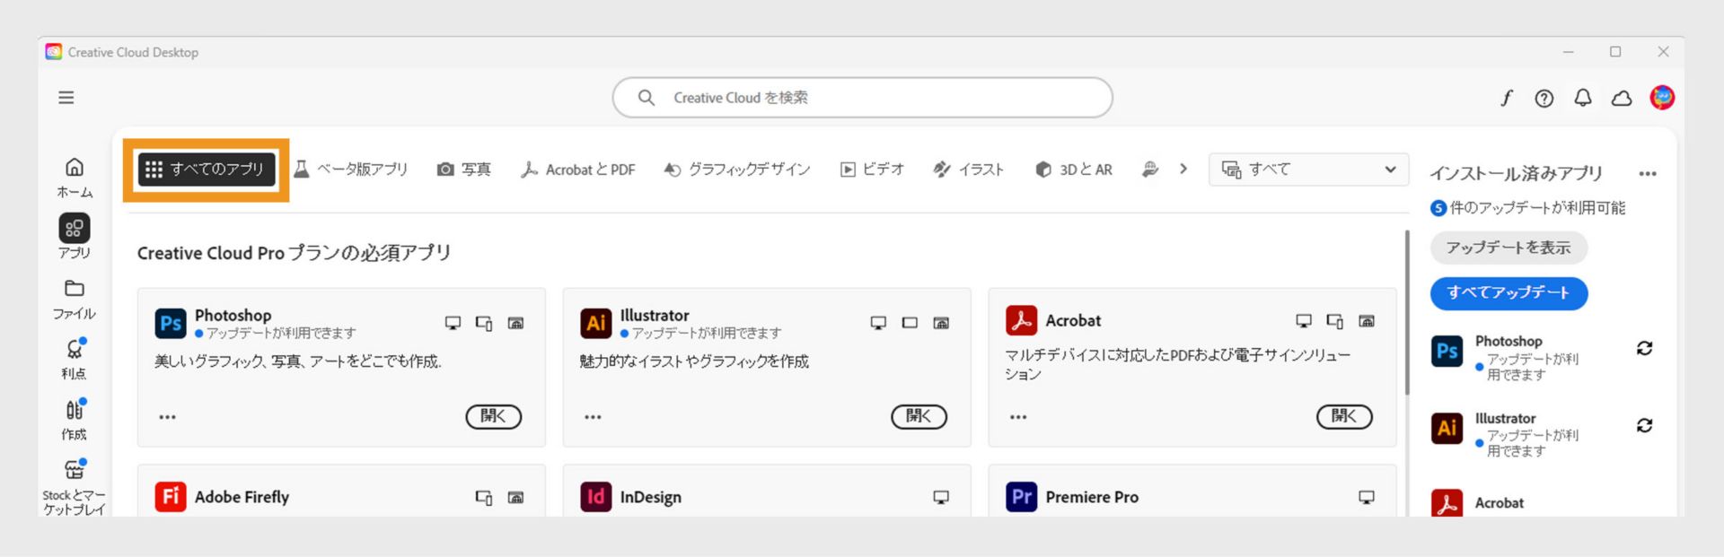Open more options on Acrobat card
Viewport: 1724px width, 557px height.
point(1018,417)
